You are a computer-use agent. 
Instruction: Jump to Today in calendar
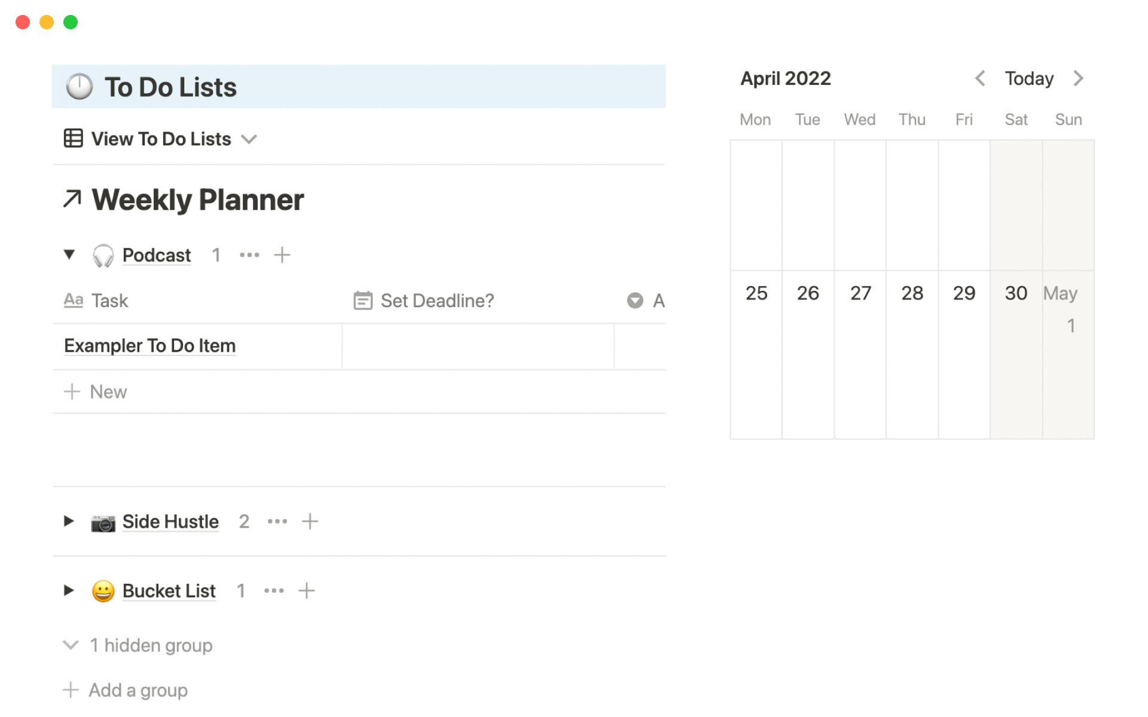pos(1028,78)
